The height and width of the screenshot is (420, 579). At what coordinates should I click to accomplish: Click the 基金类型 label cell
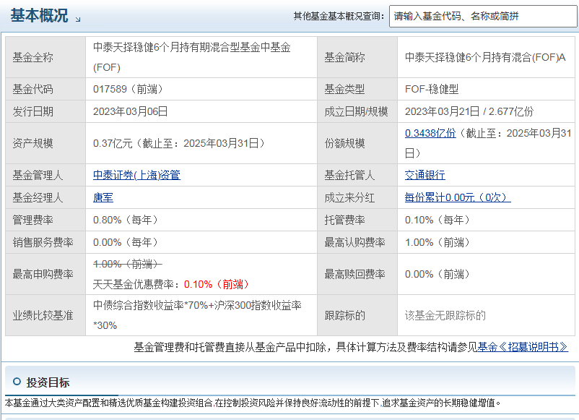357,89
